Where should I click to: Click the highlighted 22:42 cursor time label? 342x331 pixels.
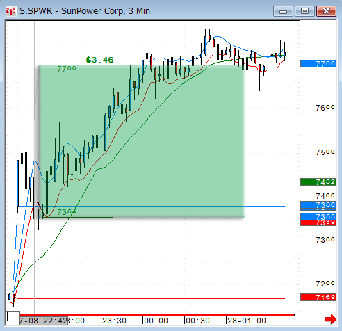[44, 321]
